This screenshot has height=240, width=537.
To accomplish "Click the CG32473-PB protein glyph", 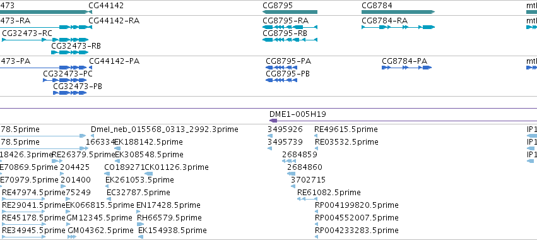I will coord(69,93).
